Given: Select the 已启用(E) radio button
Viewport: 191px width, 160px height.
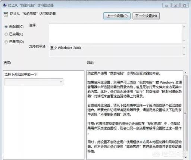Looking at the screenshot, I should tap(6, 34).
